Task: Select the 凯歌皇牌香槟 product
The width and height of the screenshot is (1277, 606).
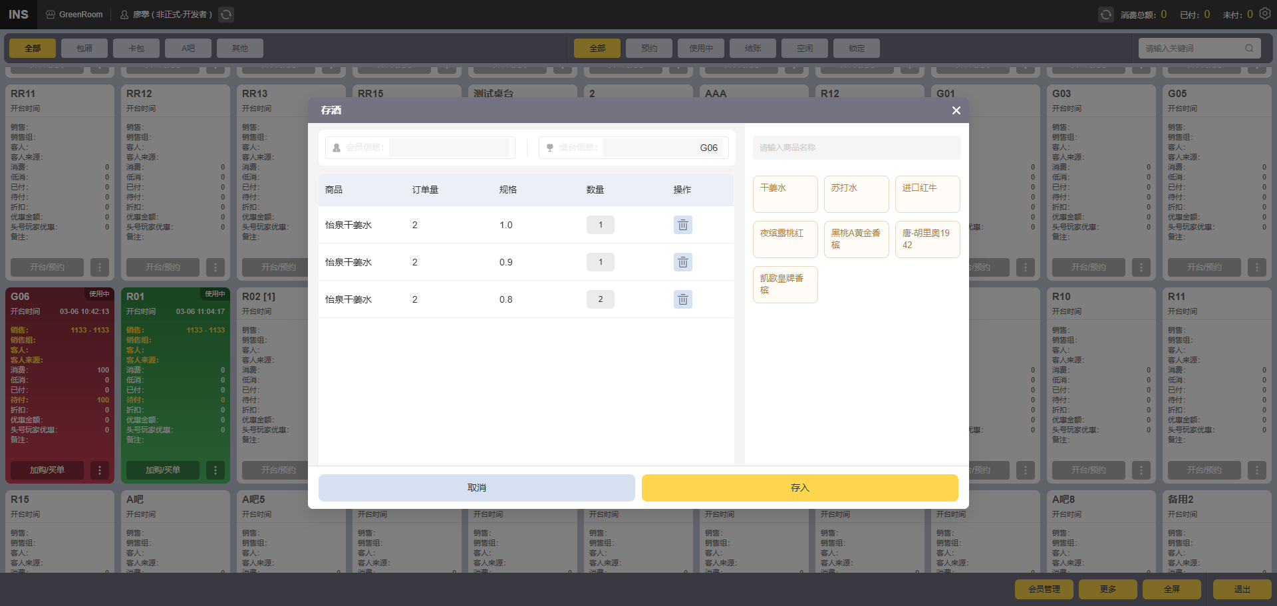Action: [x=785, y=285]
